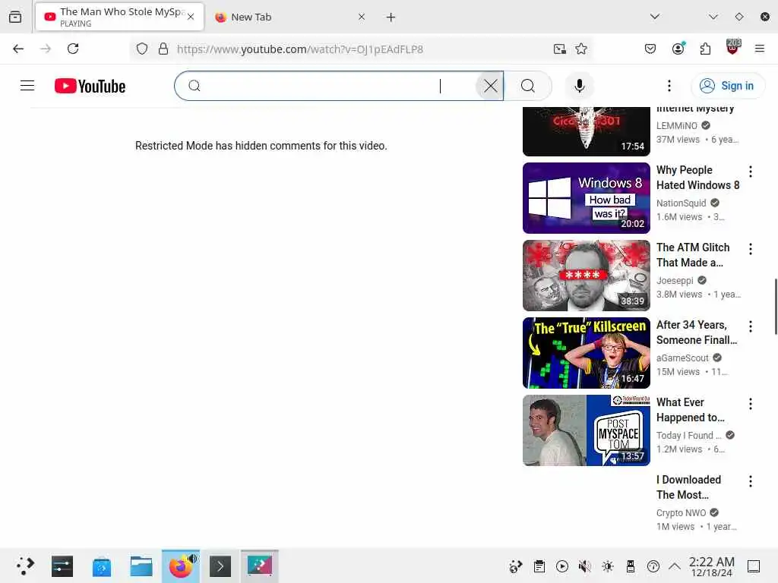Screen dimensions: 778x583
Task: Launch Discover software center
Action: 102,566
